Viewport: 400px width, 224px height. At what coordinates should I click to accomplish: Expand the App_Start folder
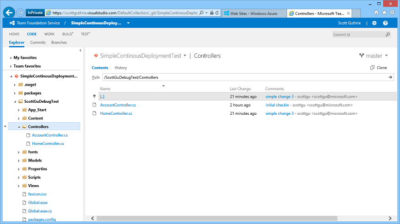point(19,110)
